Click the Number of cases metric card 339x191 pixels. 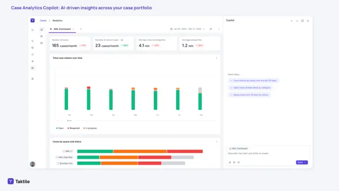(x=70, y=43)
